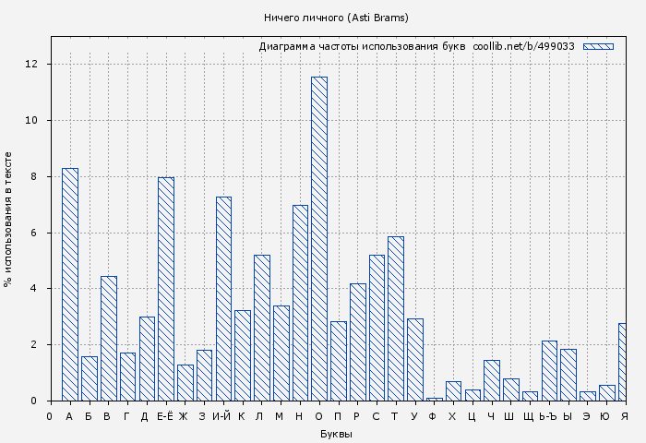The height and width of the screenshot is (443, 646).
Task: Select the bar for letter Л
Action: point(262,328)
